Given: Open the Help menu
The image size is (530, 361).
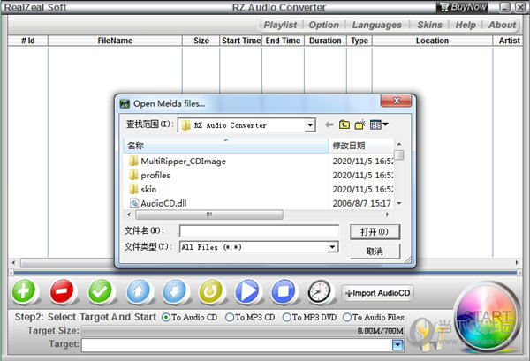Looking at the screenshot, I should click(x=466, y=25).
